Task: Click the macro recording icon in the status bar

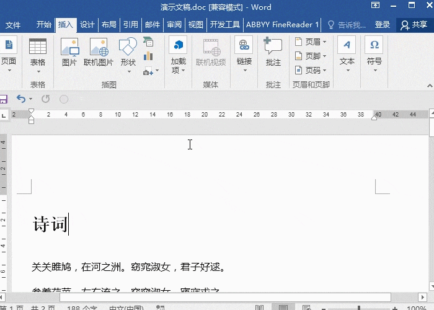Action: tap(160, 308)
